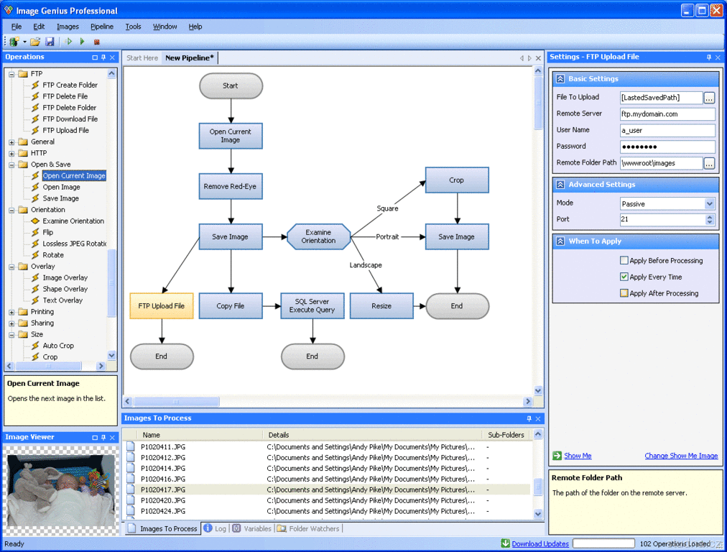Click the Download Updates green arrow icon
727x552 pixels.
(505, 544)
